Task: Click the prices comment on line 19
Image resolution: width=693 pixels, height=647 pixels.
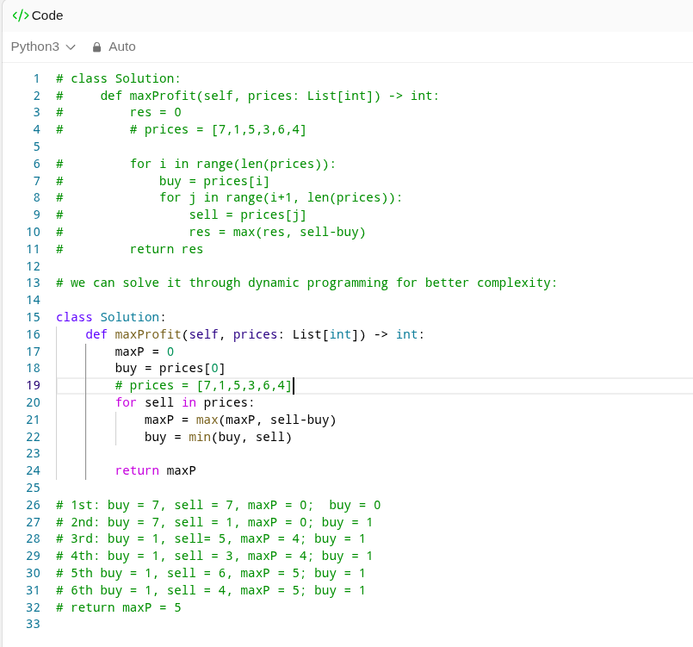Action: [x=203, y=385]
